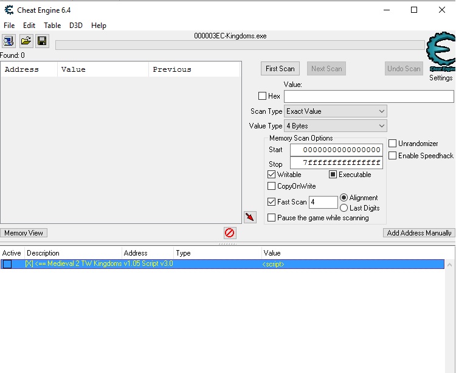This screenshot has width=456, height=373.
Task: Clear the address list via red no-sign icon
Action: point(230,233)
